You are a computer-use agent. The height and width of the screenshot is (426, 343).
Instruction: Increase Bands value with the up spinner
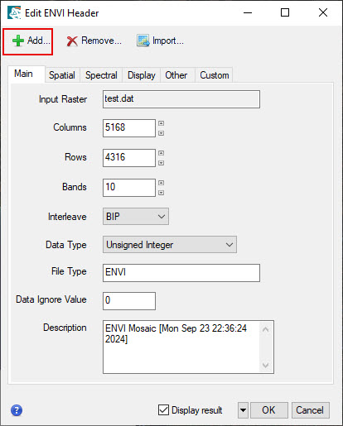pos(162,183)
